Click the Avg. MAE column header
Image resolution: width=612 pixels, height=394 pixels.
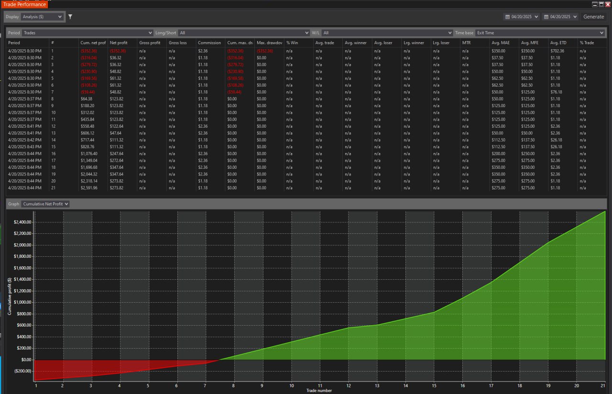tap(500, 43)
